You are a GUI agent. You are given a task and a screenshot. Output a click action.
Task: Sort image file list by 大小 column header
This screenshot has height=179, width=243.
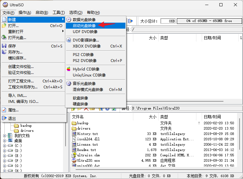point(146,38)
